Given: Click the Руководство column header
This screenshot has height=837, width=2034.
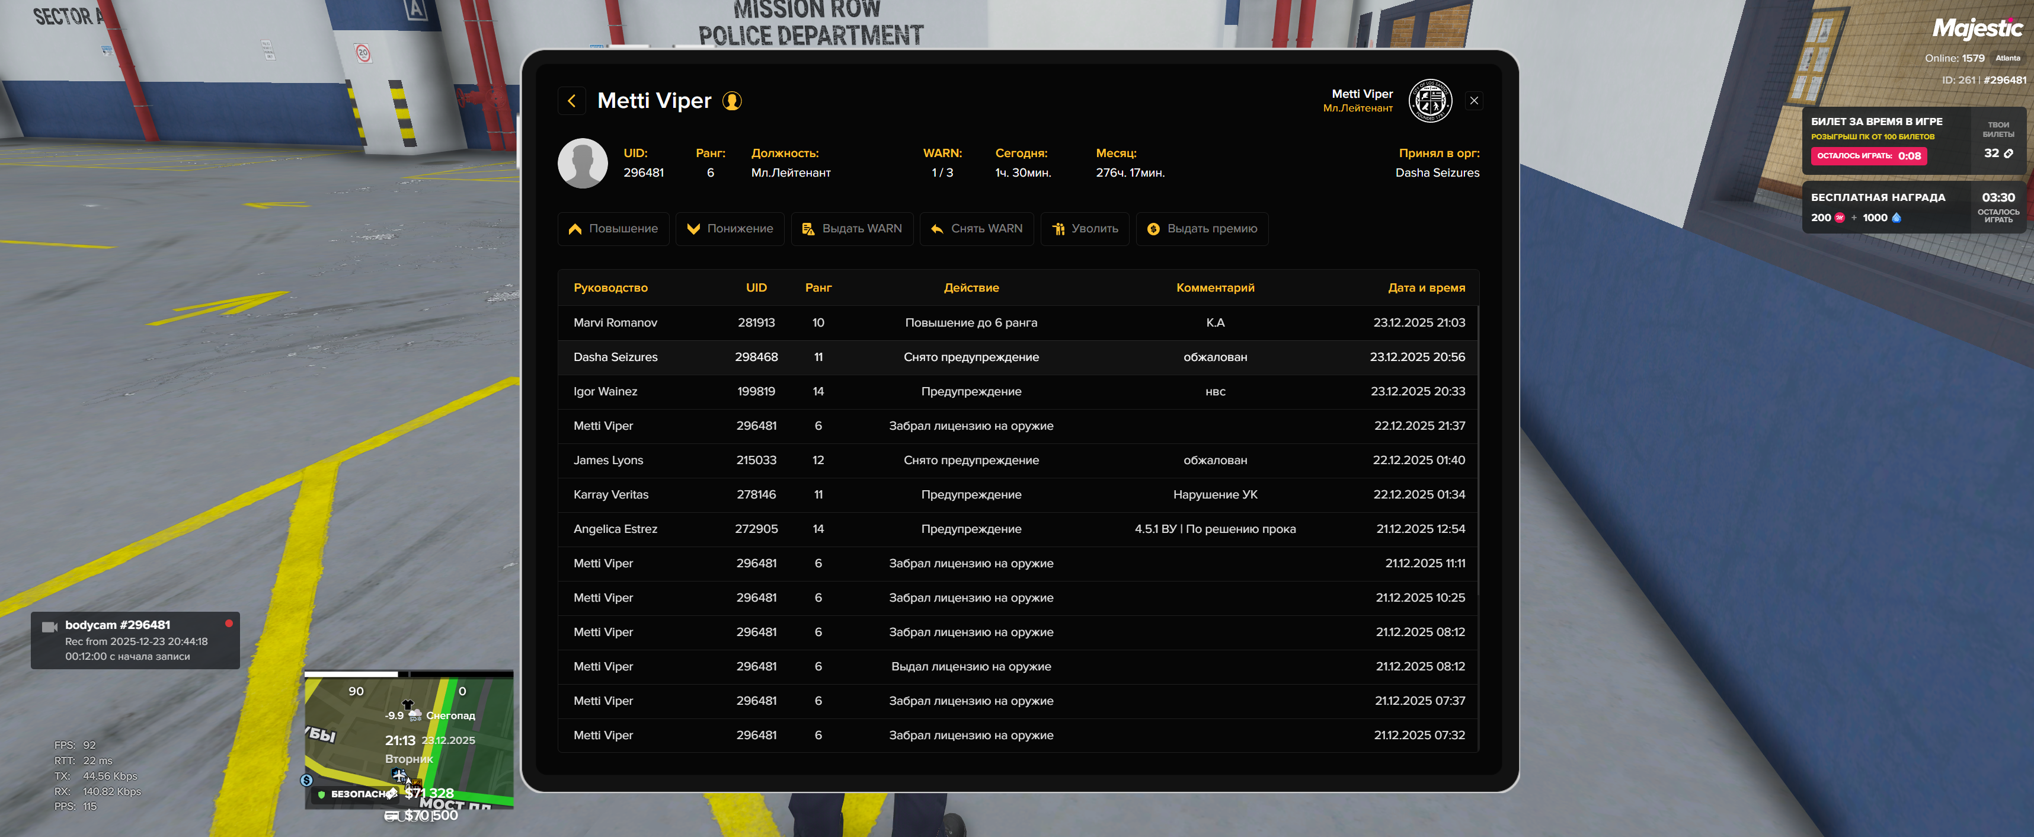Looking at the screenshot, I should point(610,288).
